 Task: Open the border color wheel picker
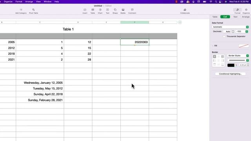(236, 65)
